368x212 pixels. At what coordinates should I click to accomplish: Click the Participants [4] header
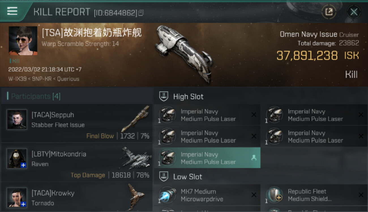(36, 96)
